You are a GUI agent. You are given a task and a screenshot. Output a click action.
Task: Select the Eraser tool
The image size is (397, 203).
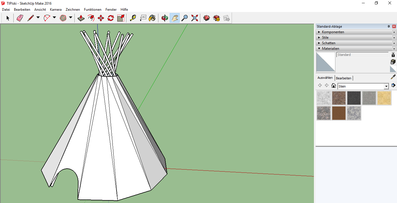point(20,18)
